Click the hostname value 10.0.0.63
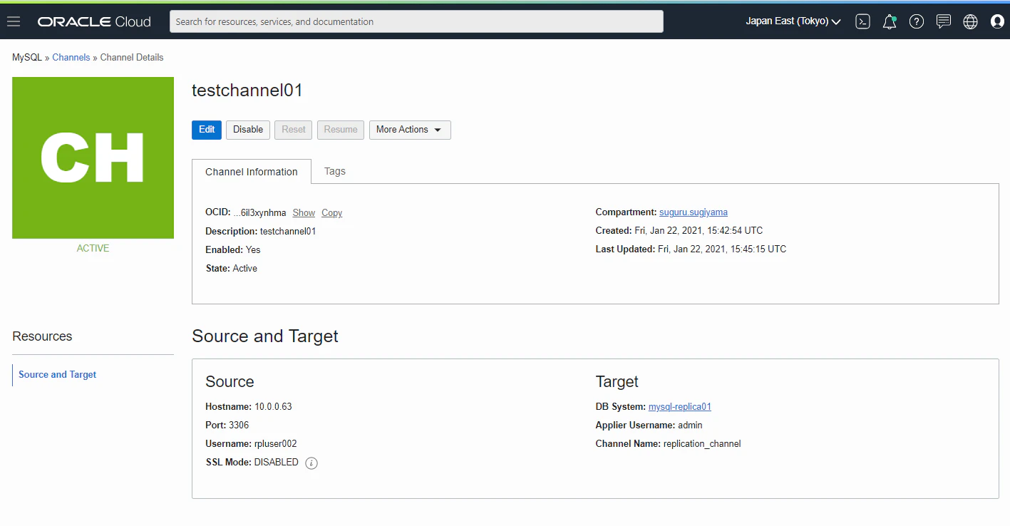Viewport: 1010px width, 526px height. (273, 406)
